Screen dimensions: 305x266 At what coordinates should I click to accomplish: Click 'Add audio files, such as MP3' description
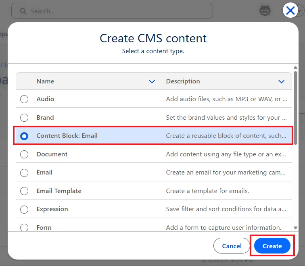coord(227,99)
